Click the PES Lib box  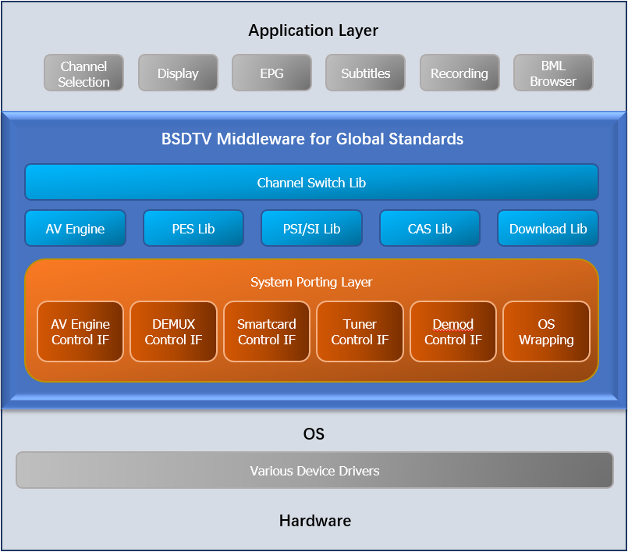point(193,229)
